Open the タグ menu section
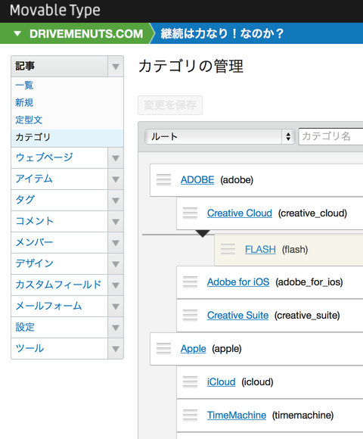 [59, 200]
